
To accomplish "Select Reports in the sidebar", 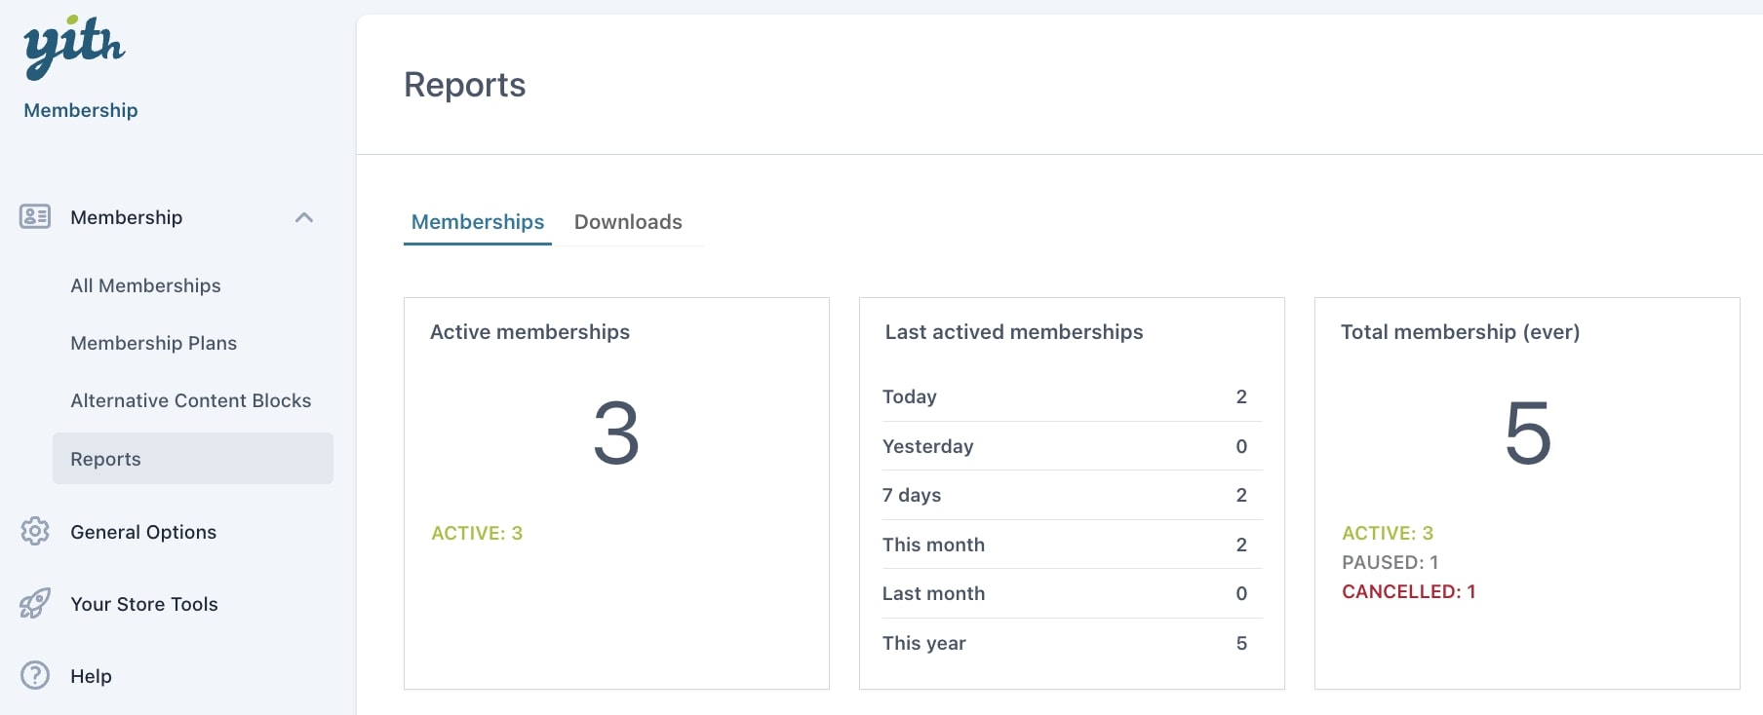I will (x=105, y=459).
